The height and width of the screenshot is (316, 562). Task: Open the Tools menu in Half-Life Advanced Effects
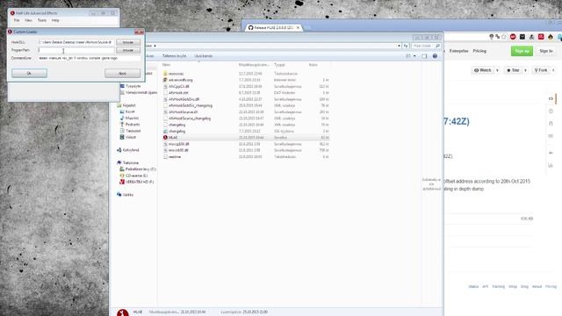[x=42, y=20]
